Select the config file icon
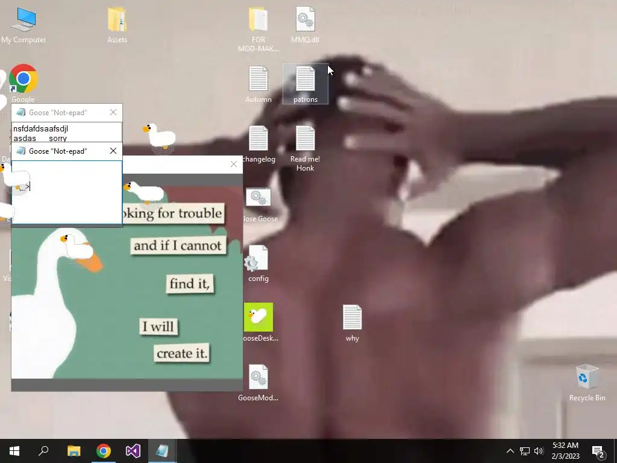The image size is (617, 463). [x=258, y=263]
